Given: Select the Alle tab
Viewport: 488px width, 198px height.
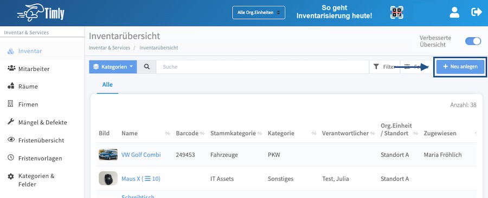Looking at the screenshot, I should pyautogui.click(x=107, y=84).
